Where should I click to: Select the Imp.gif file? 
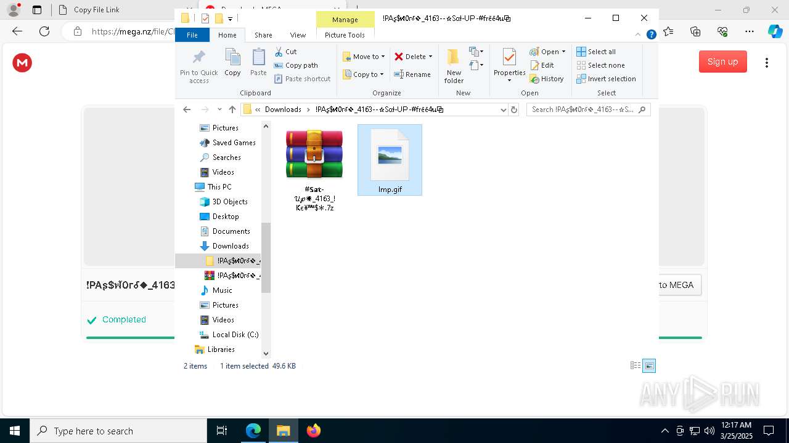(390, 161)
